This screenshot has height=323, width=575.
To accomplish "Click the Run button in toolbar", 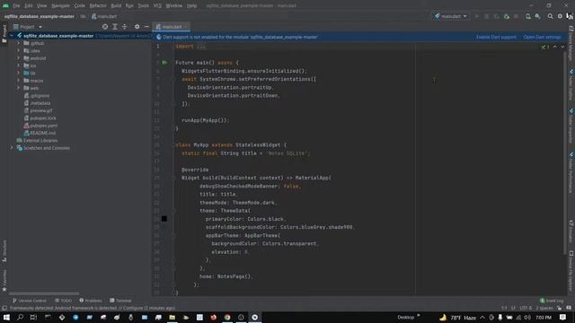I will click(477, 16).
